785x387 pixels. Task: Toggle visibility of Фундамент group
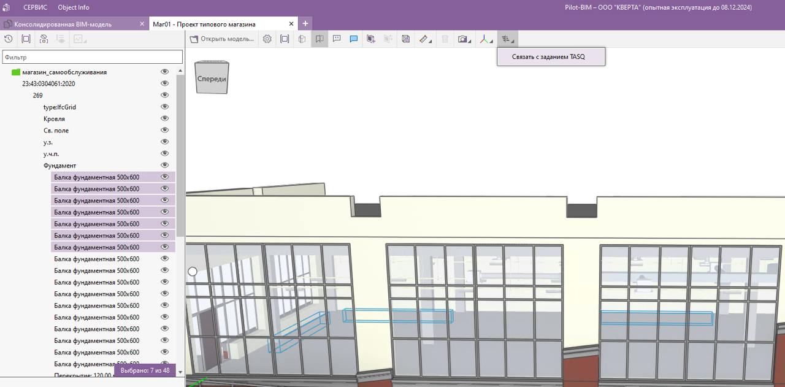pos(164,165)
